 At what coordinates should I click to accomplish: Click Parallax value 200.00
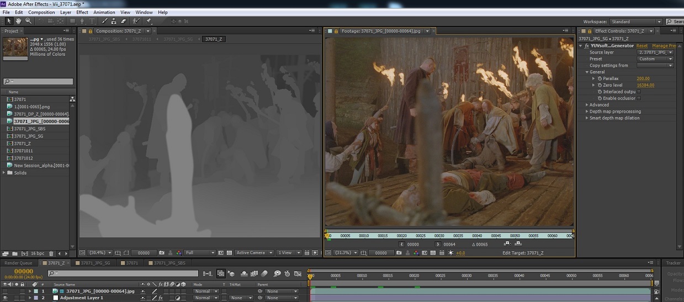(643, 78)
